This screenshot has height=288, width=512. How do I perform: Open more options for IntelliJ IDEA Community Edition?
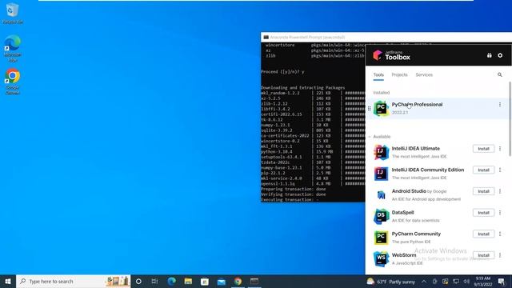[499, 170]
